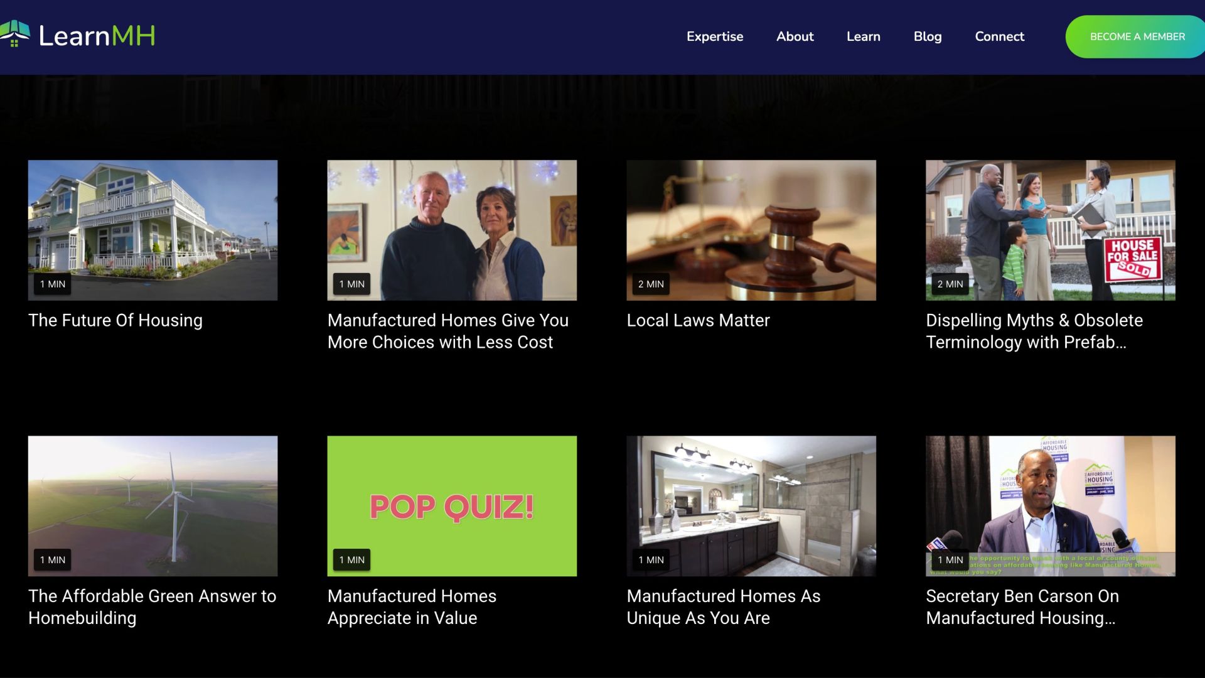Click the Manufactured Homes Appreciate in Value title
Viewport: 1205px width, 678px height.
click(x=412, y=606)
